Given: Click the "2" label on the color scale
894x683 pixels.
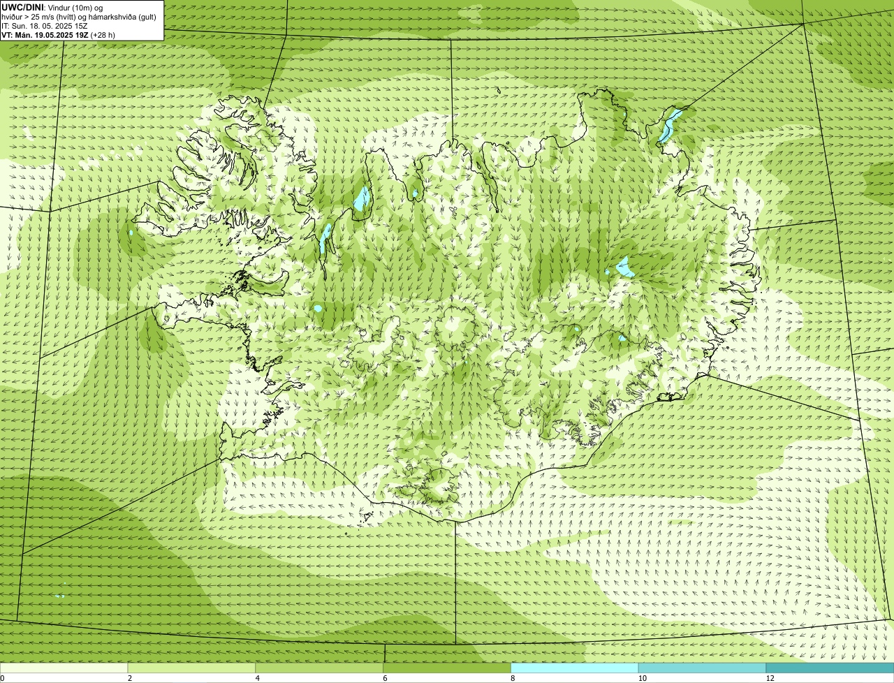Looking at the screenshot, I should pyautogui.click(x=130, y=678).
